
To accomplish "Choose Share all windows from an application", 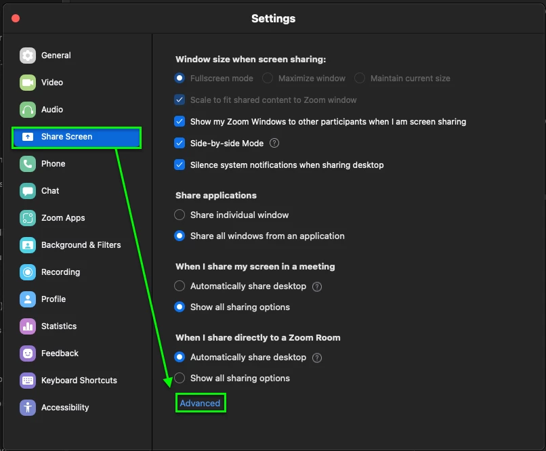I will (x=180, y=236).
